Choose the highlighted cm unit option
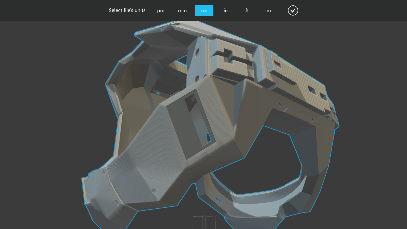The width and height of the screenshot is (407, 229). point(204,10)
